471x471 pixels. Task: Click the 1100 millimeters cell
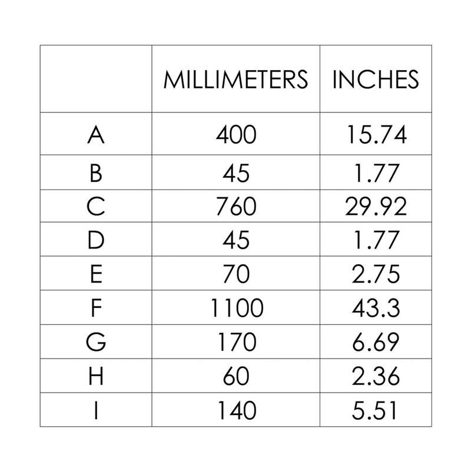tap(237, 308)
